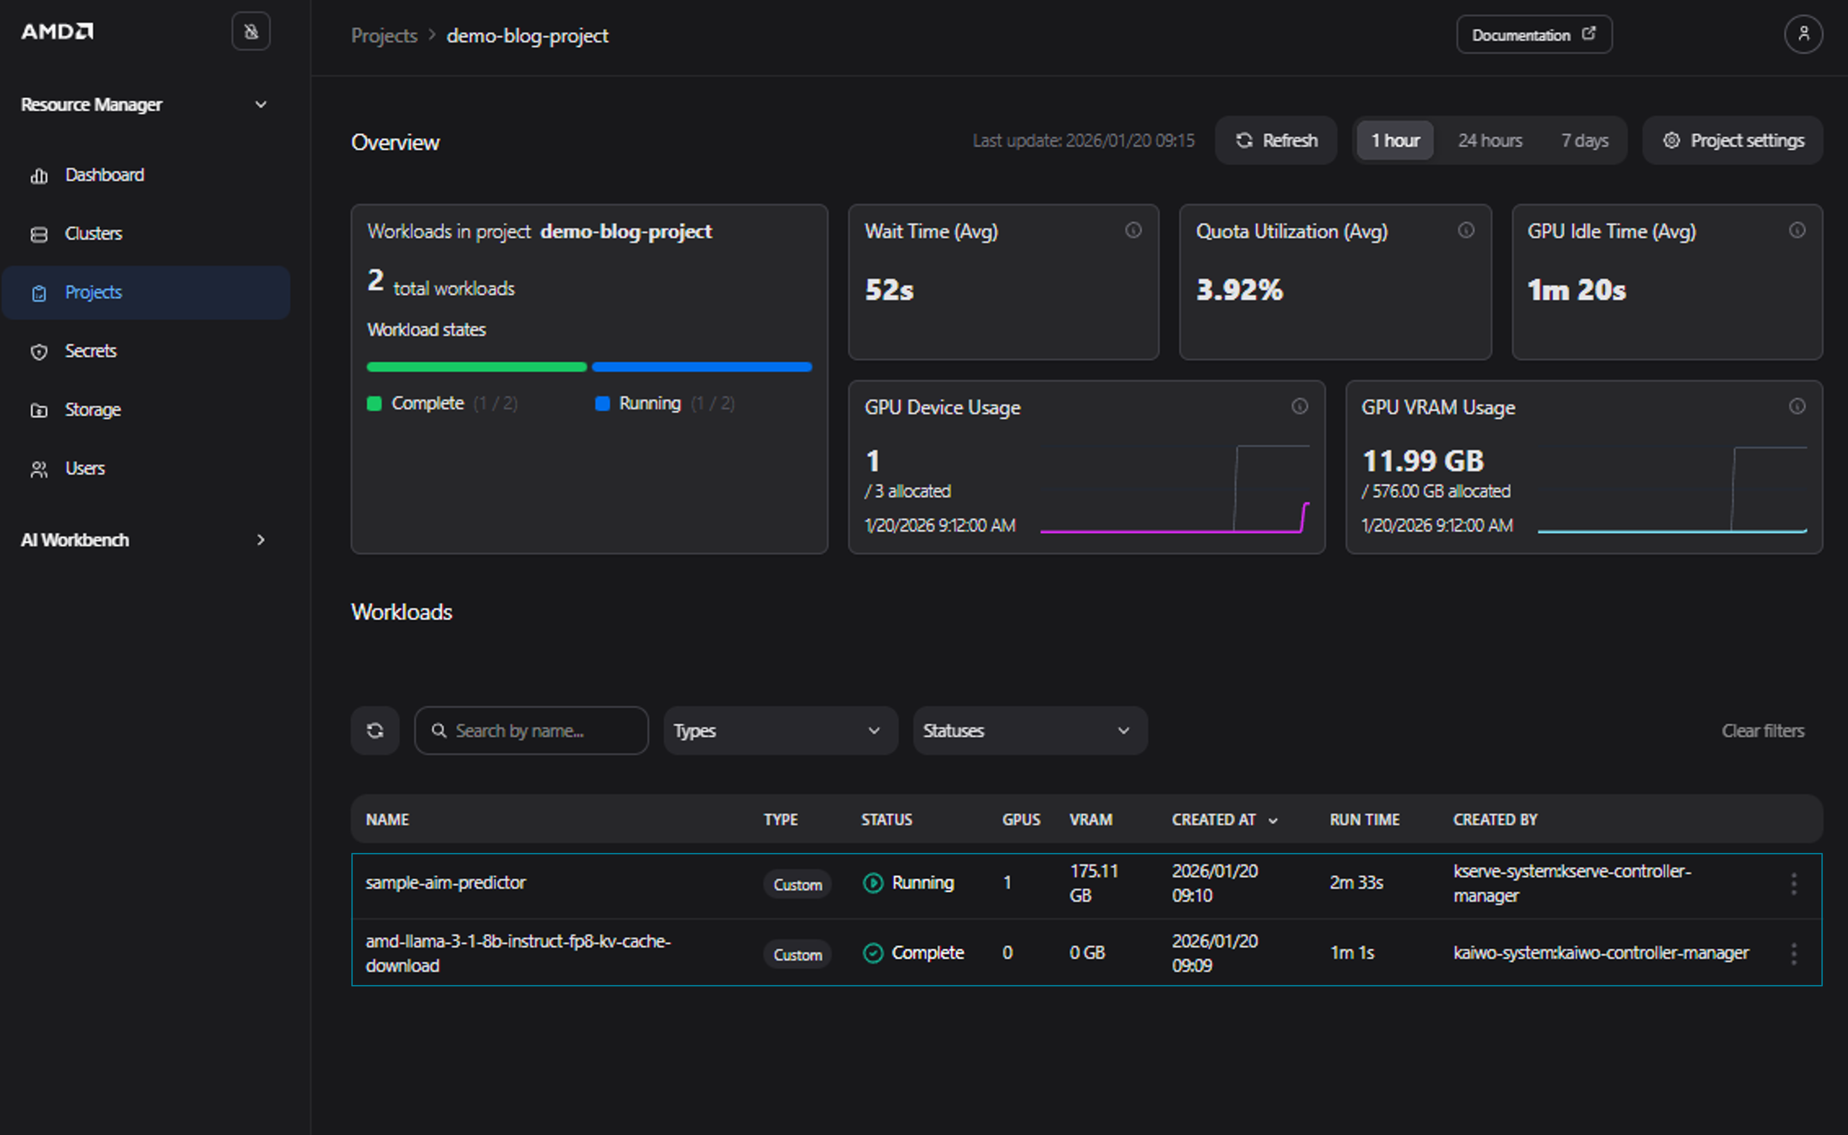Switch time range to 24 hours
The width and height of the screenshot is (1848, 1135).
tap(1490, 140)
